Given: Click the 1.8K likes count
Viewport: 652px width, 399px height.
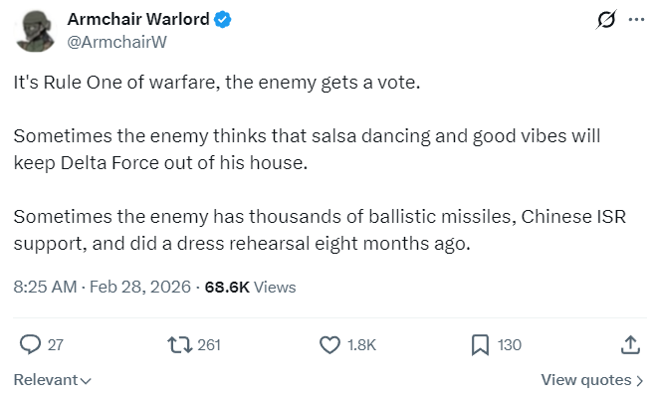Looking at the screenshot, I should 361,345.
